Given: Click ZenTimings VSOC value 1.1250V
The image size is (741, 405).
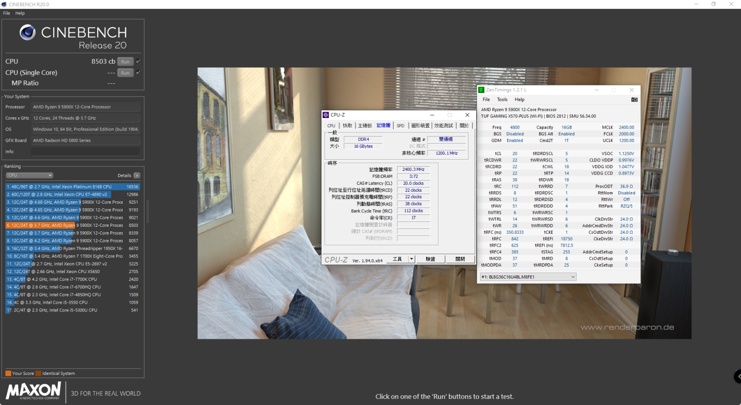Looking at the screenshot, I should [x=626, y=154].
